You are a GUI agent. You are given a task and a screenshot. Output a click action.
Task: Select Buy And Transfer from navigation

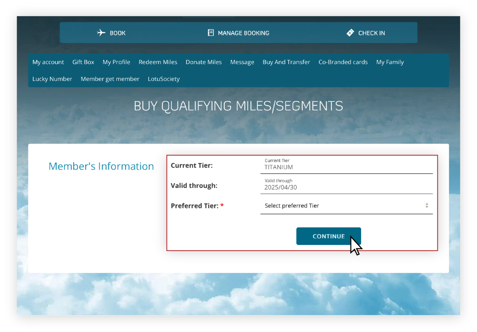coord(286,62)
